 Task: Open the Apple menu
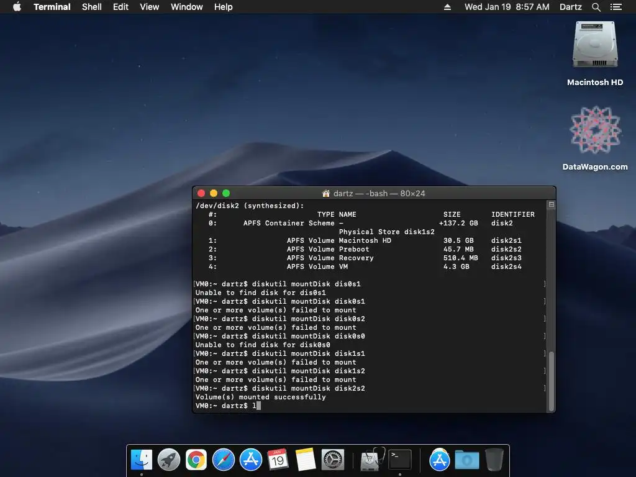pyautogui.click(x=17, y=7)
